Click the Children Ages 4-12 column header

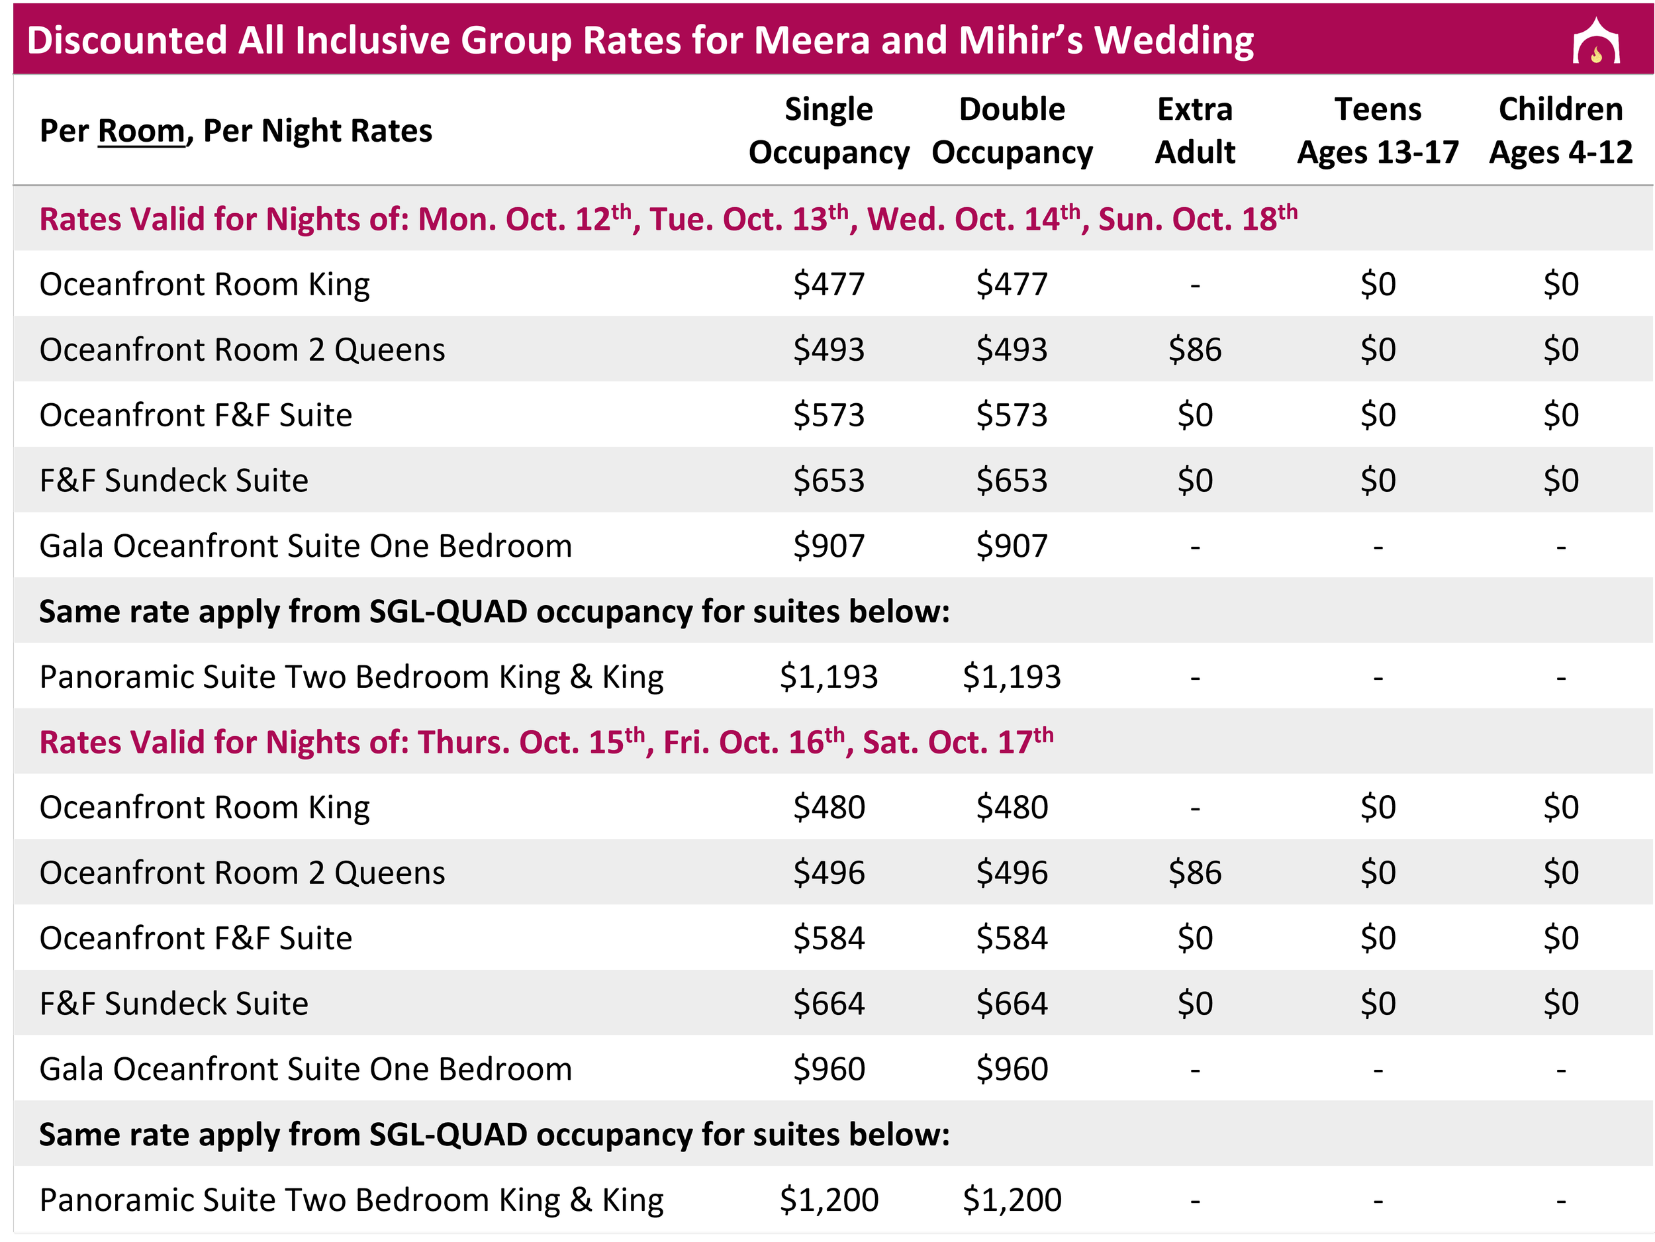[x=1560, y=130]
